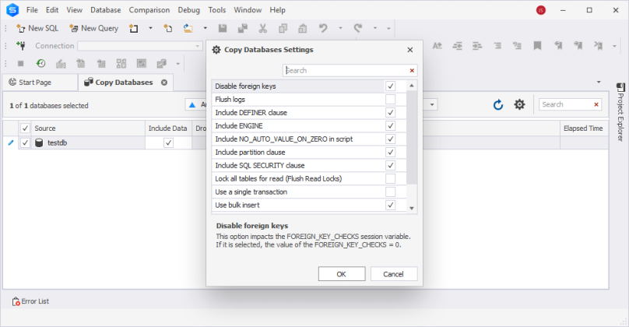The width and height of the screenshot is (629, 327).
Task: Open the undo history dropdown arrow
Action: (x=339, y=28)
